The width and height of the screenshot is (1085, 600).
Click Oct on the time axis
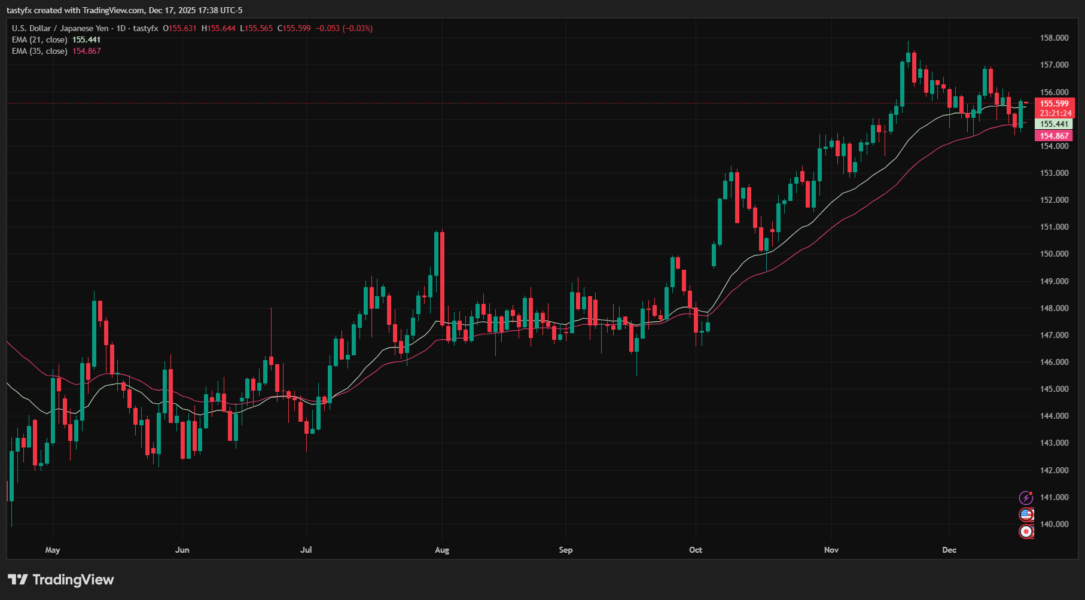[695, 549]
